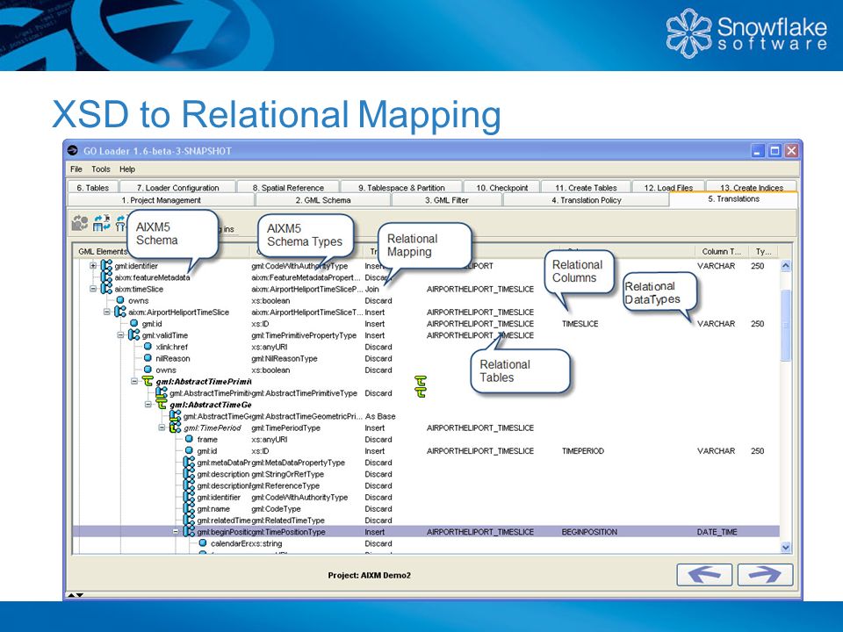Click the calendarEra attribute icon

(x=203, y=543)
